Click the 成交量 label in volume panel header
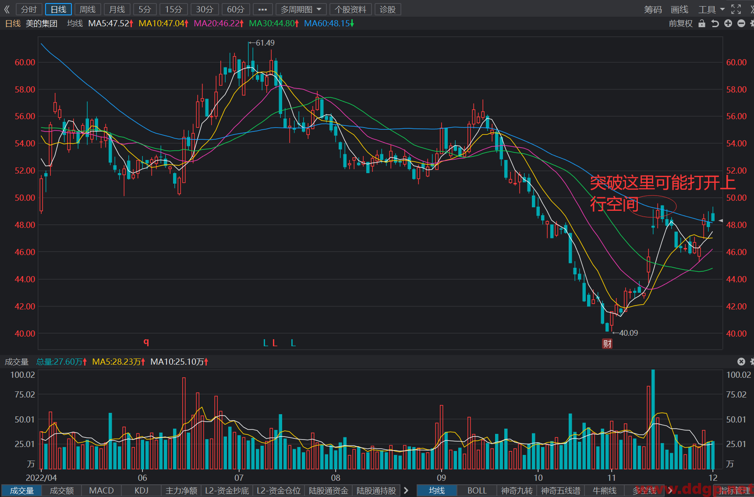 coord(17,362)
